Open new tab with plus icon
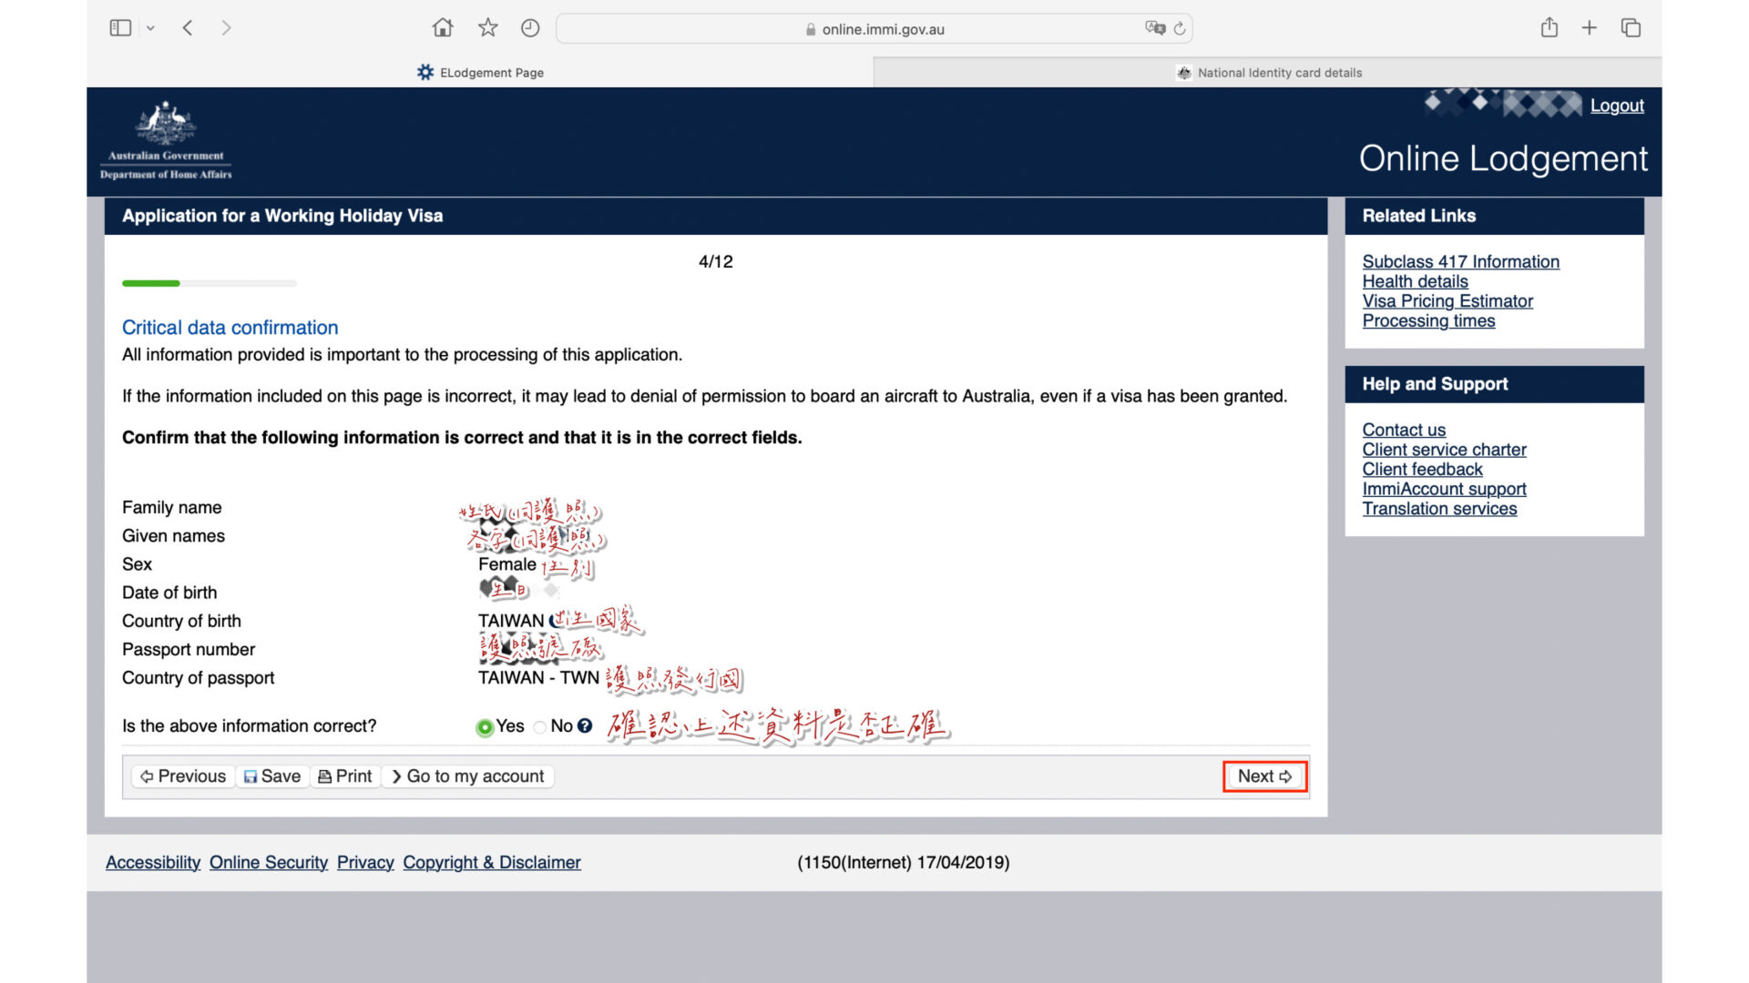The image size is (1749, 983). click(x=1590, y=28)
